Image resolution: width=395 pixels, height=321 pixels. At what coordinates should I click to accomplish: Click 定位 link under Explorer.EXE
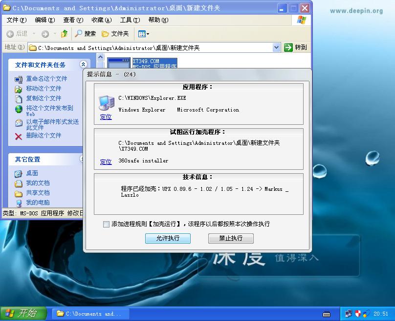(x=106, y=117)
